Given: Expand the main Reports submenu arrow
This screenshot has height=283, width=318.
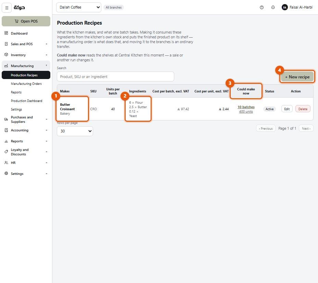Looking at the screenshot, I should (47, 141).
